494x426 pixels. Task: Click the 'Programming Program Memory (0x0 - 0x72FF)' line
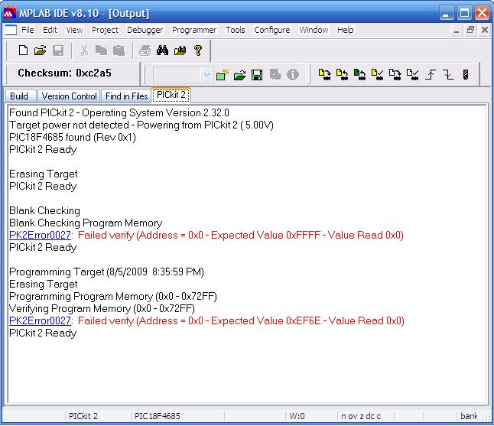[113, 297]
